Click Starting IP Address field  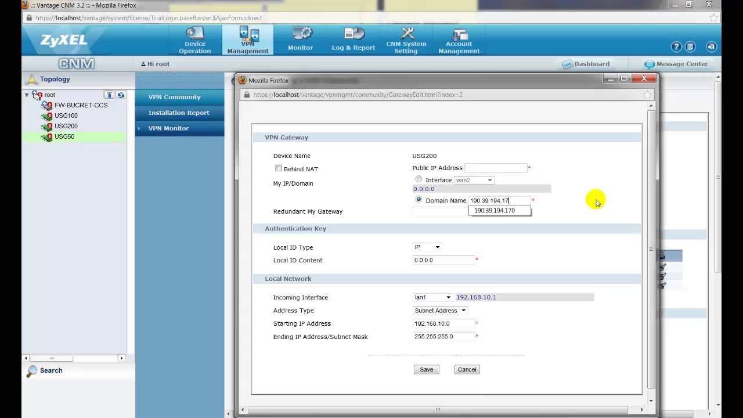[x=444, y=323]
